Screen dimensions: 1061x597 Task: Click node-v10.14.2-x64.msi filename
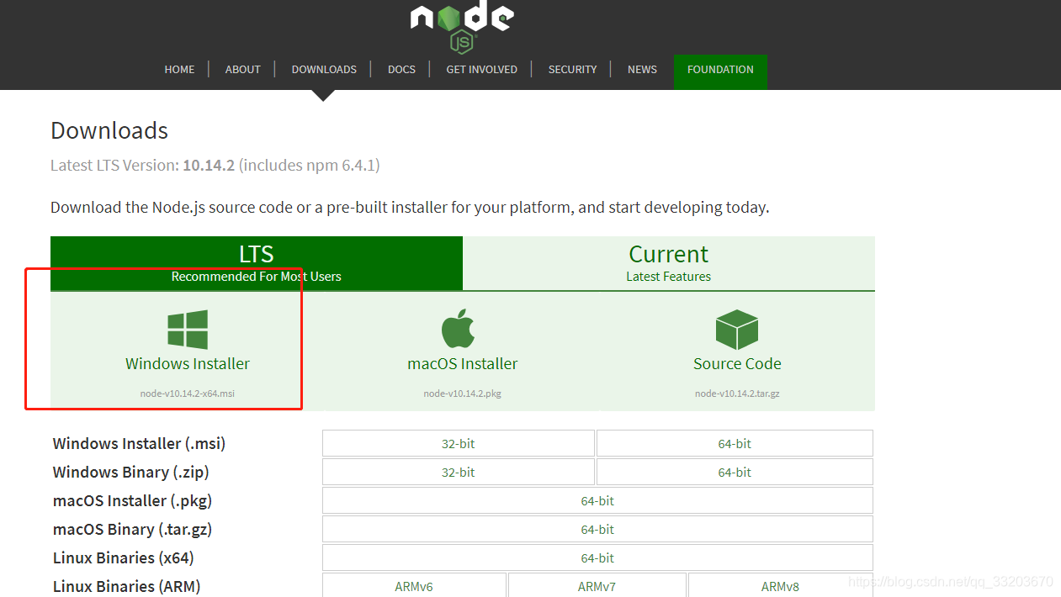coord(188,394)
